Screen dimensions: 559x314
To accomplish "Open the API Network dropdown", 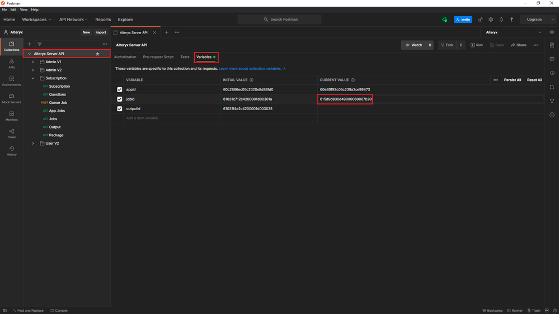I will (x=73, y=20).
